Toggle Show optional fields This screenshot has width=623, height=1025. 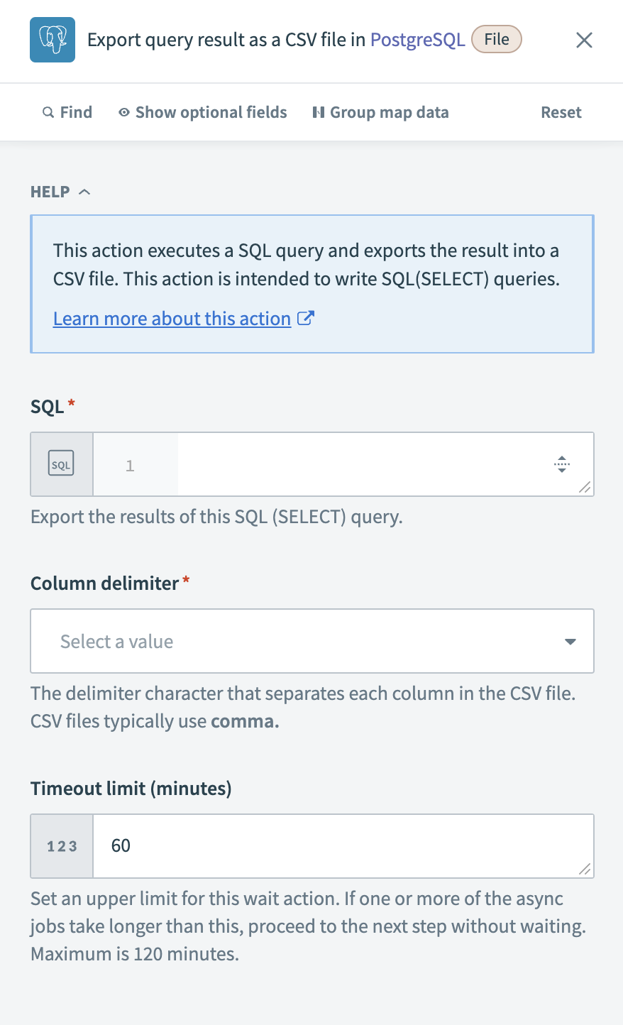point(210,112)
